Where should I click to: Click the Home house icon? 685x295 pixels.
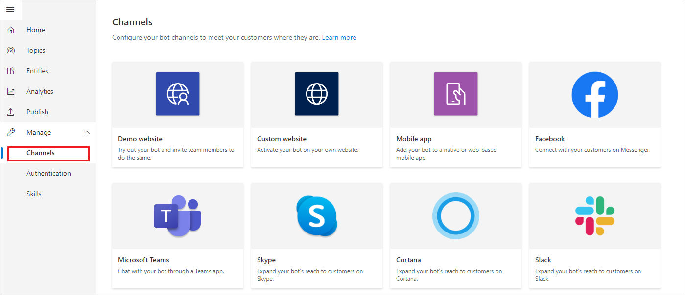(11, 30)
